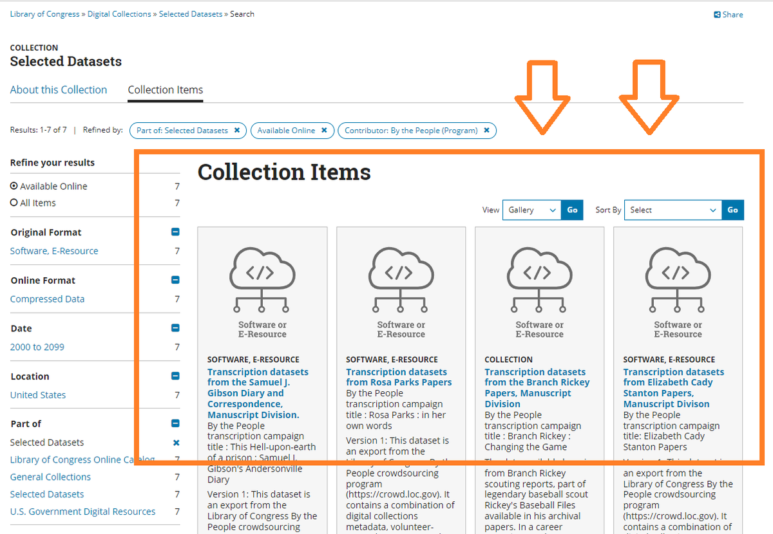Filter by Compressed Data online format
This screenshot has width=773, height=534.
click(x=47, y=299)
